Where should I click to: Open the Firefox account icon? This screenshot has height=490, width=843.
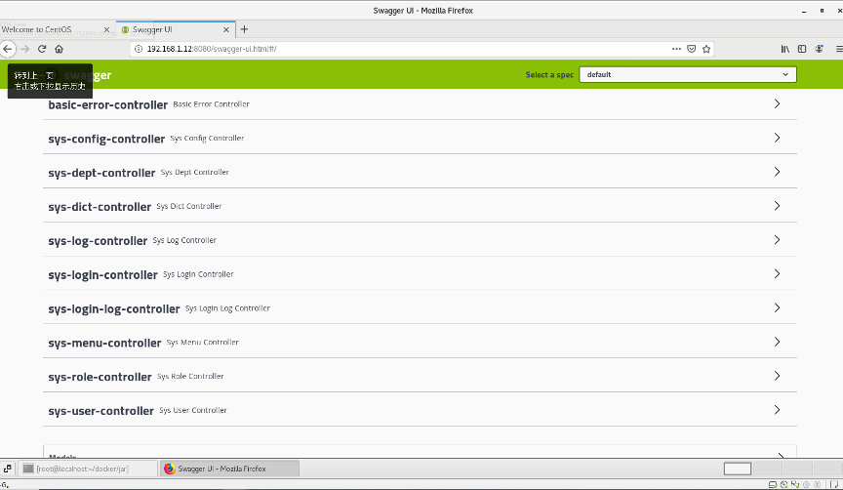(820, 49)
